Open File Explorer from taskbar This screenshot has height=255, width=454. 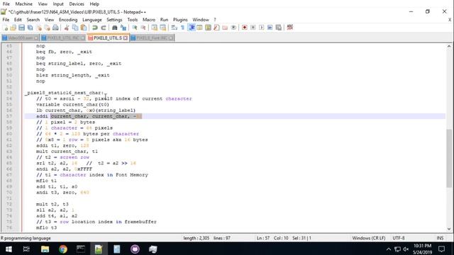coord(45,249)
